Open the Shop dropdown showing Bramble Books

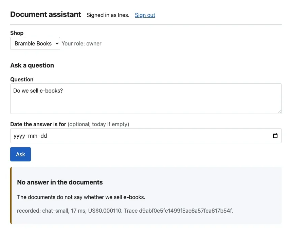pos(35,43)
